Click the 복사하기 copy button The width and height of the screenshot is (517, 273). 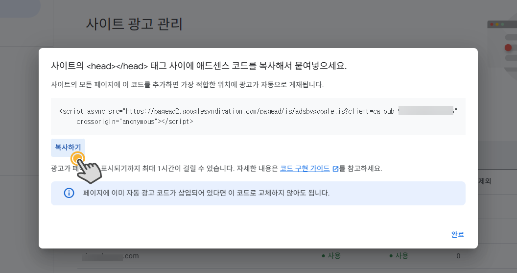click(x=68, y=148)
